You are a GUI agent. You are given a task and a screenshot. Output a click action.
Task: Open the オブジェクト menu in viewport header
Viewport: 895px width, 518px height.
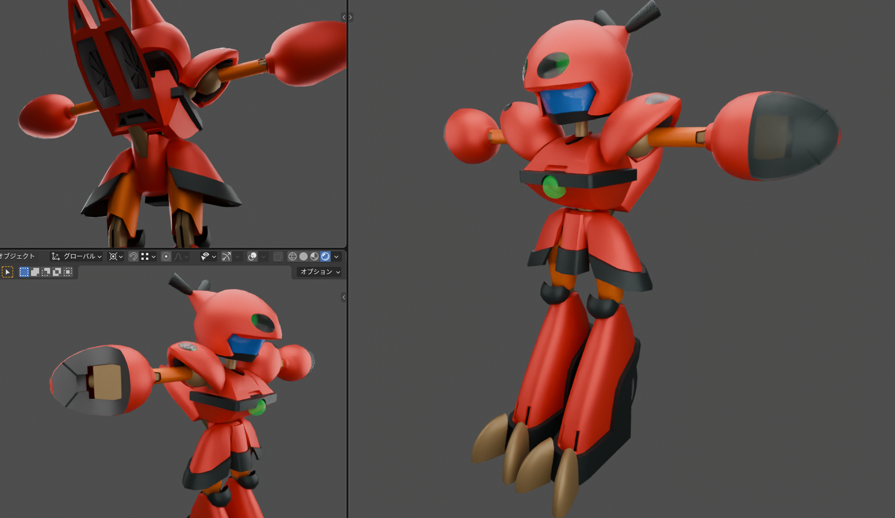(x=17, y=256)
